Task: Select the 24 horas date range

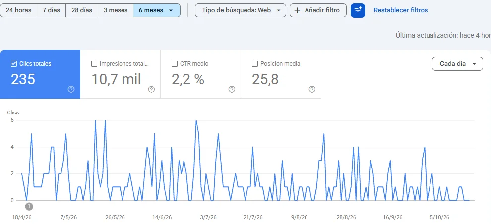Action: (18, 10)
